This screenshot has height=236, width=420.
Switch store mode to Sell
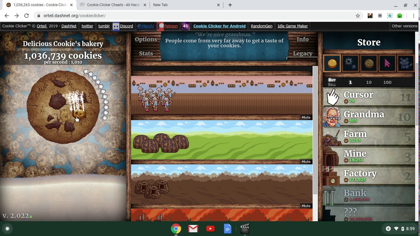[332, 85]
